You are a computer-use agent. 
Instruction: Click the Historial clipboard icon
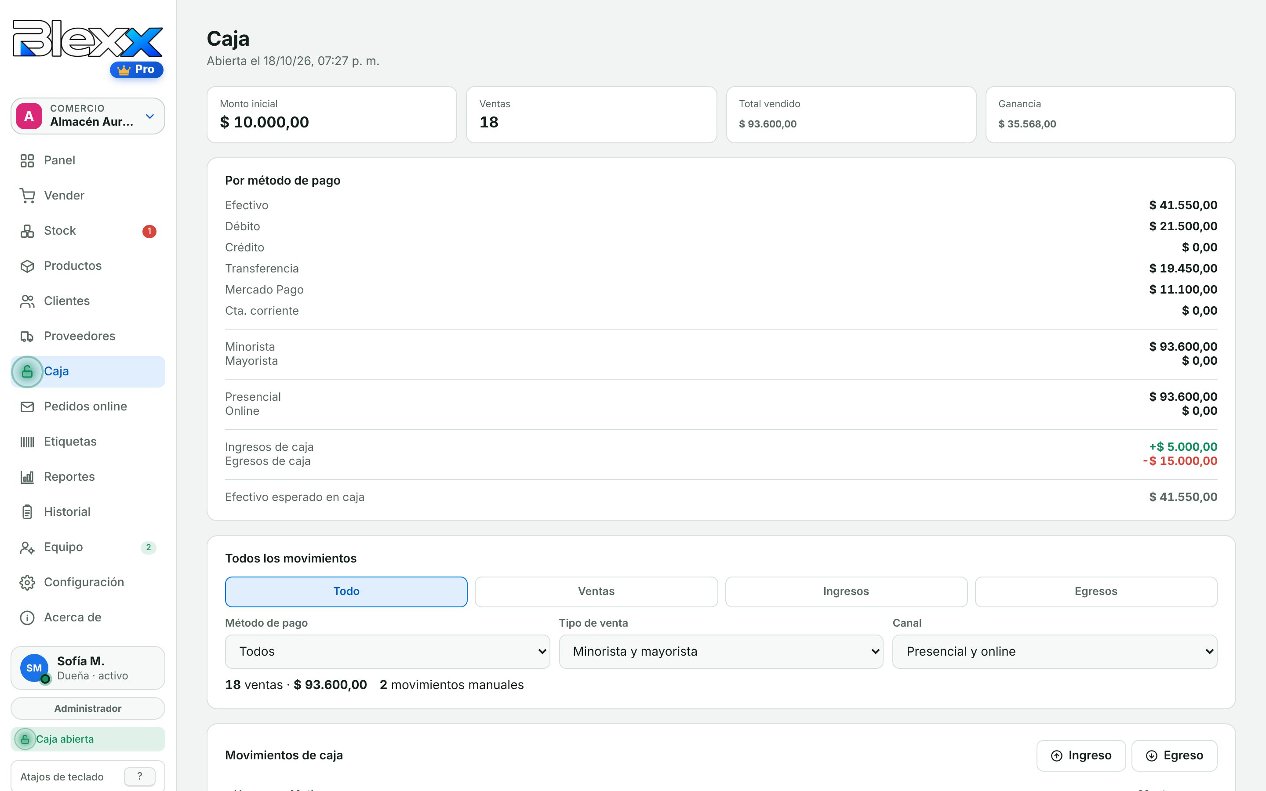(27, 512)
